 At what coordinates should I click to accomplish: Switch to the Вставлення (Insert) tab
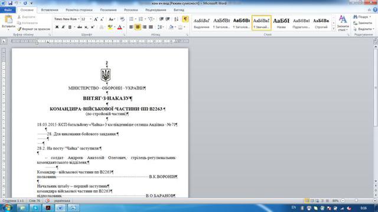[x=50, y=10]
